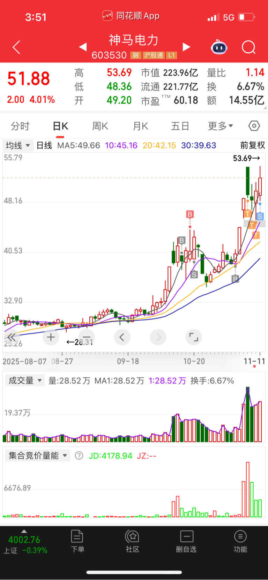Move chart left with chevron button
The width and height of the screenshot is (268, 580).
122,337
